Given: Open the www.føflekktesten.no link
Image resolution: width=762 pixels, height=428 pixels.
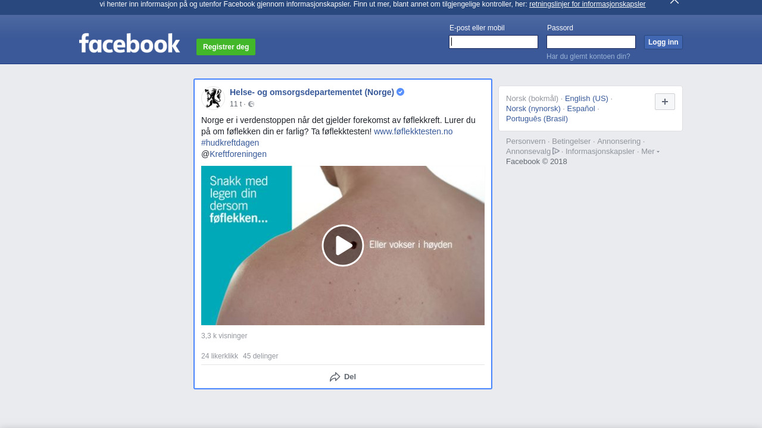Looking at the screenshot, I should 413,131.
